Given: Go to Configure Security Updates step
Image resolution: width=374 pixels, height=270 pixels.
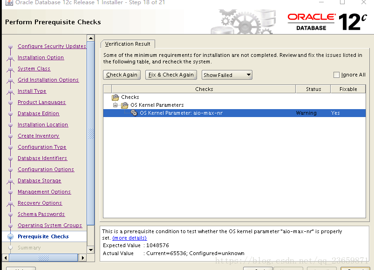Looking at the screenshot, I should [x=52, y=46].
